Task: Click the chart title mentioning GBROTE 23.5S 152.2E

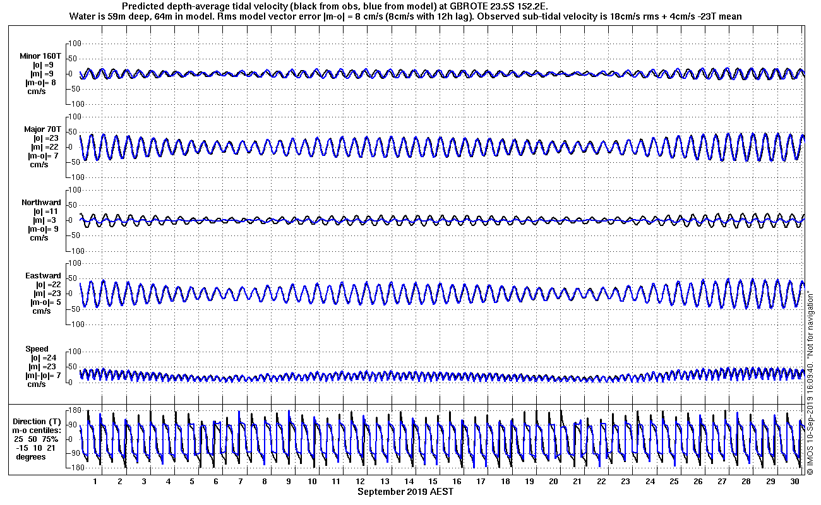Action: 335,6
